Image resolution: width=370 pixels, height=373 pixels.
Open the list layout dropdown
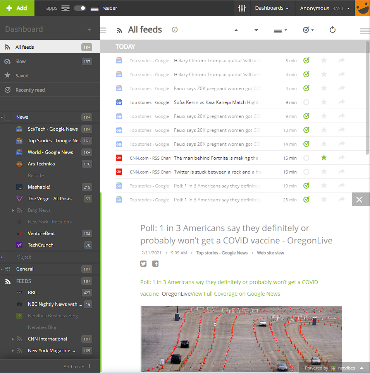[x=280, y=30]
